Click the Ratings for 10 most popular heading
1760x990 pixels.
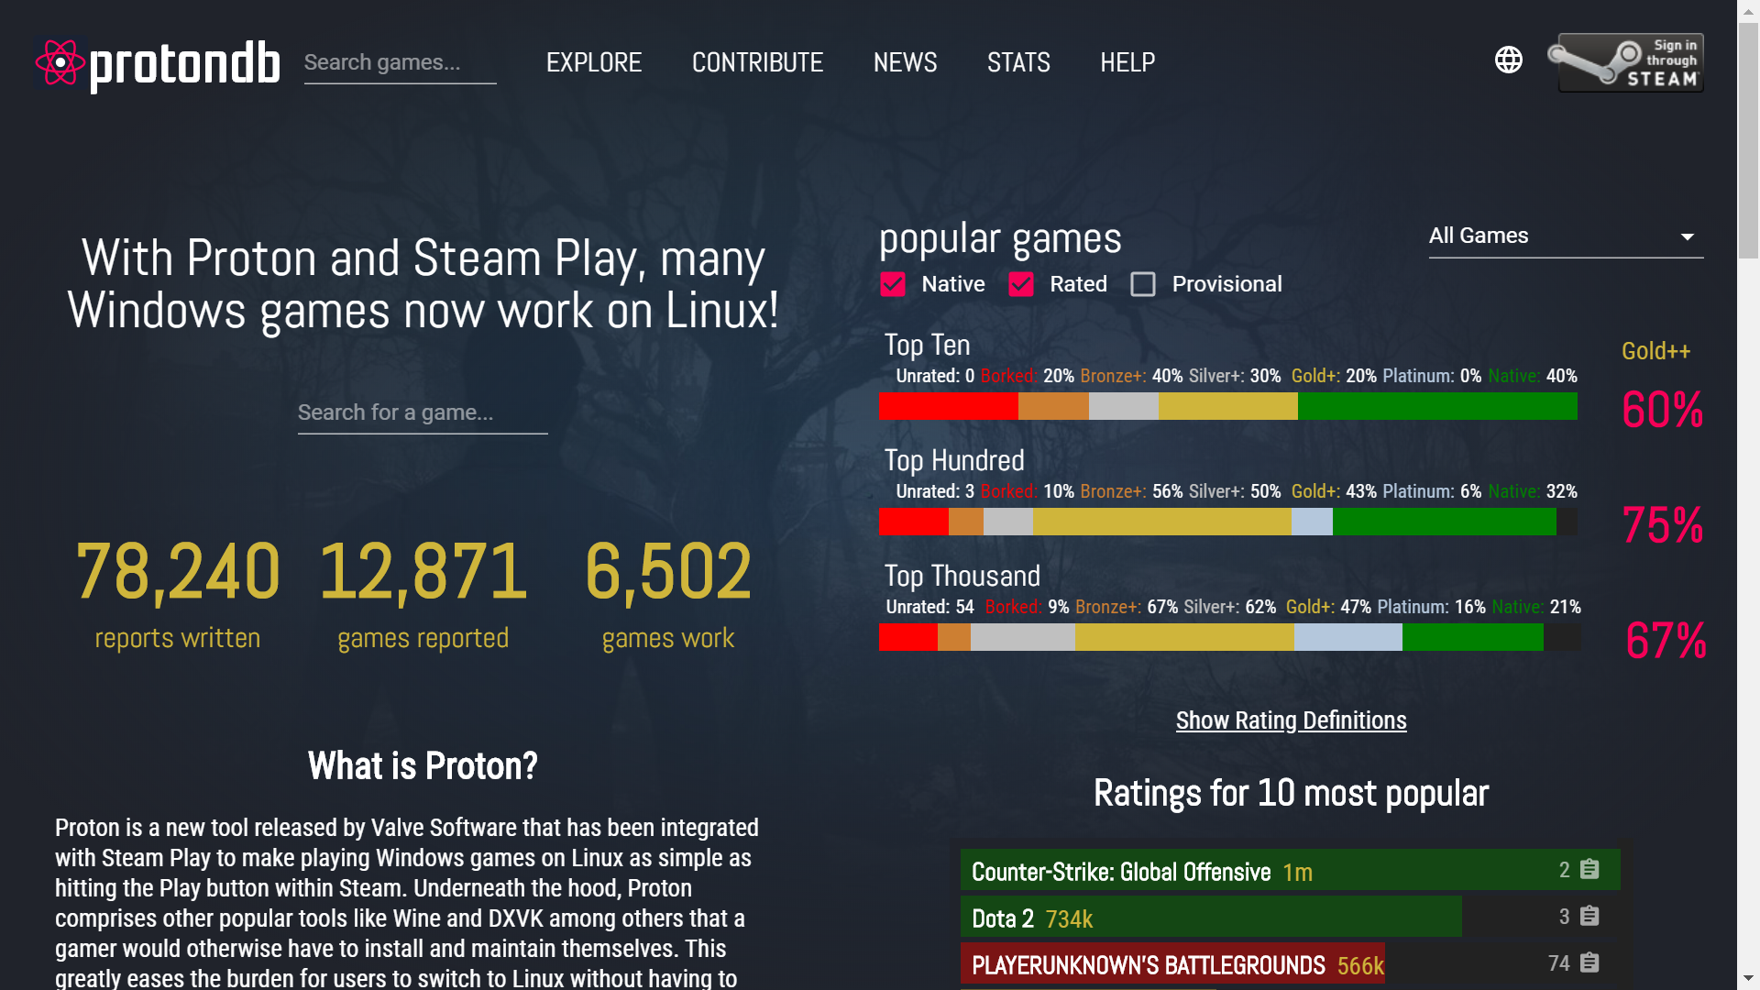click(x=1291, y=793)
